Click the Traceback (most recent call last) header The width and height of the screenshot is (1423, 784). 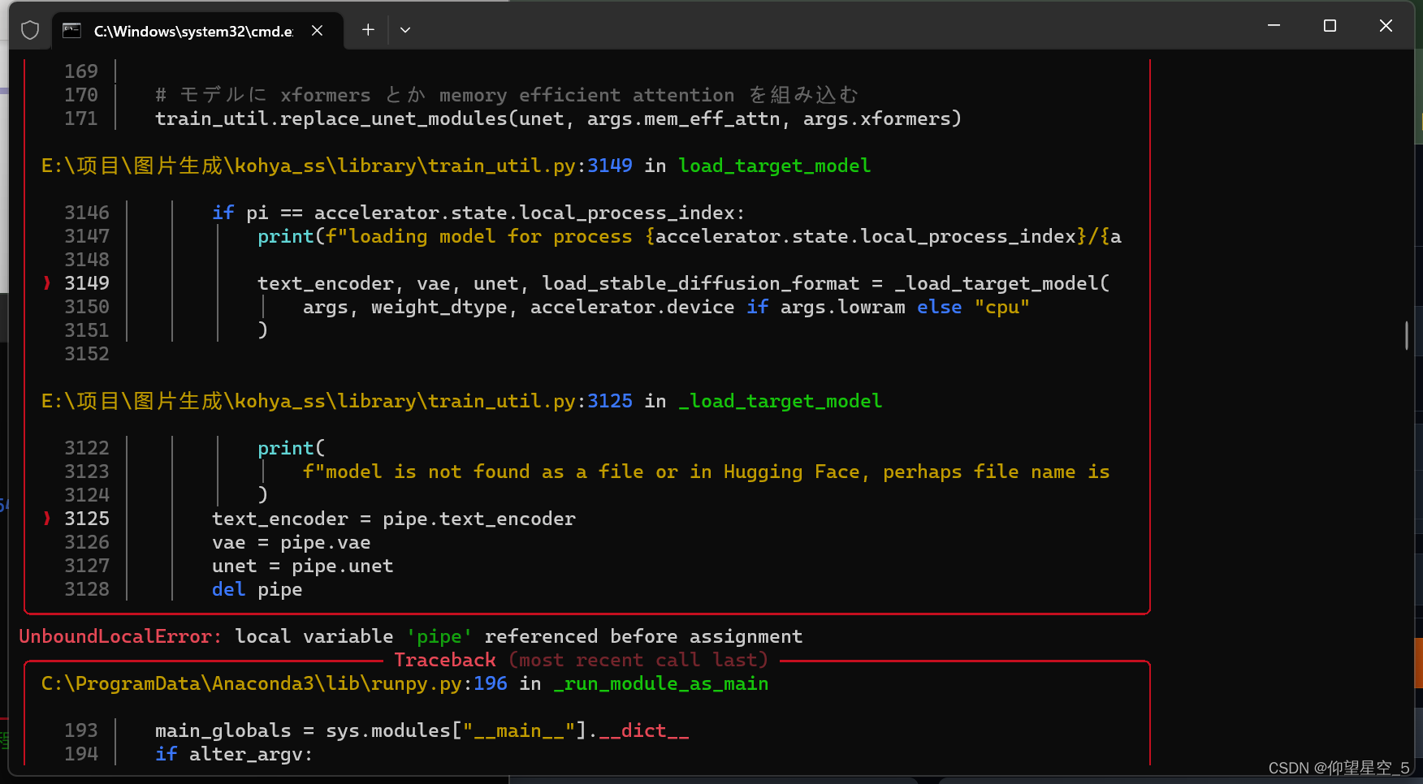tap(581, 659)
